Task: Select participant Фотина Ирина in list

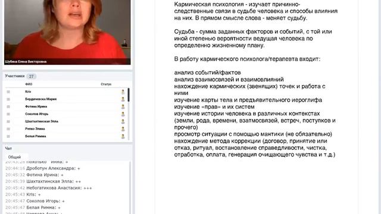Action: pos(36,106)
